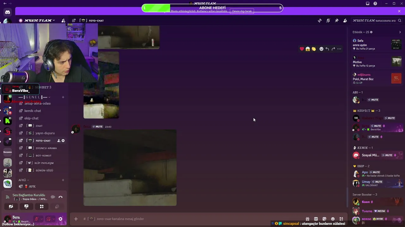Add a channel to AFKÜ category
This screenshot has width=405, height=227.
pyautogui.click(x=63, y=180)
